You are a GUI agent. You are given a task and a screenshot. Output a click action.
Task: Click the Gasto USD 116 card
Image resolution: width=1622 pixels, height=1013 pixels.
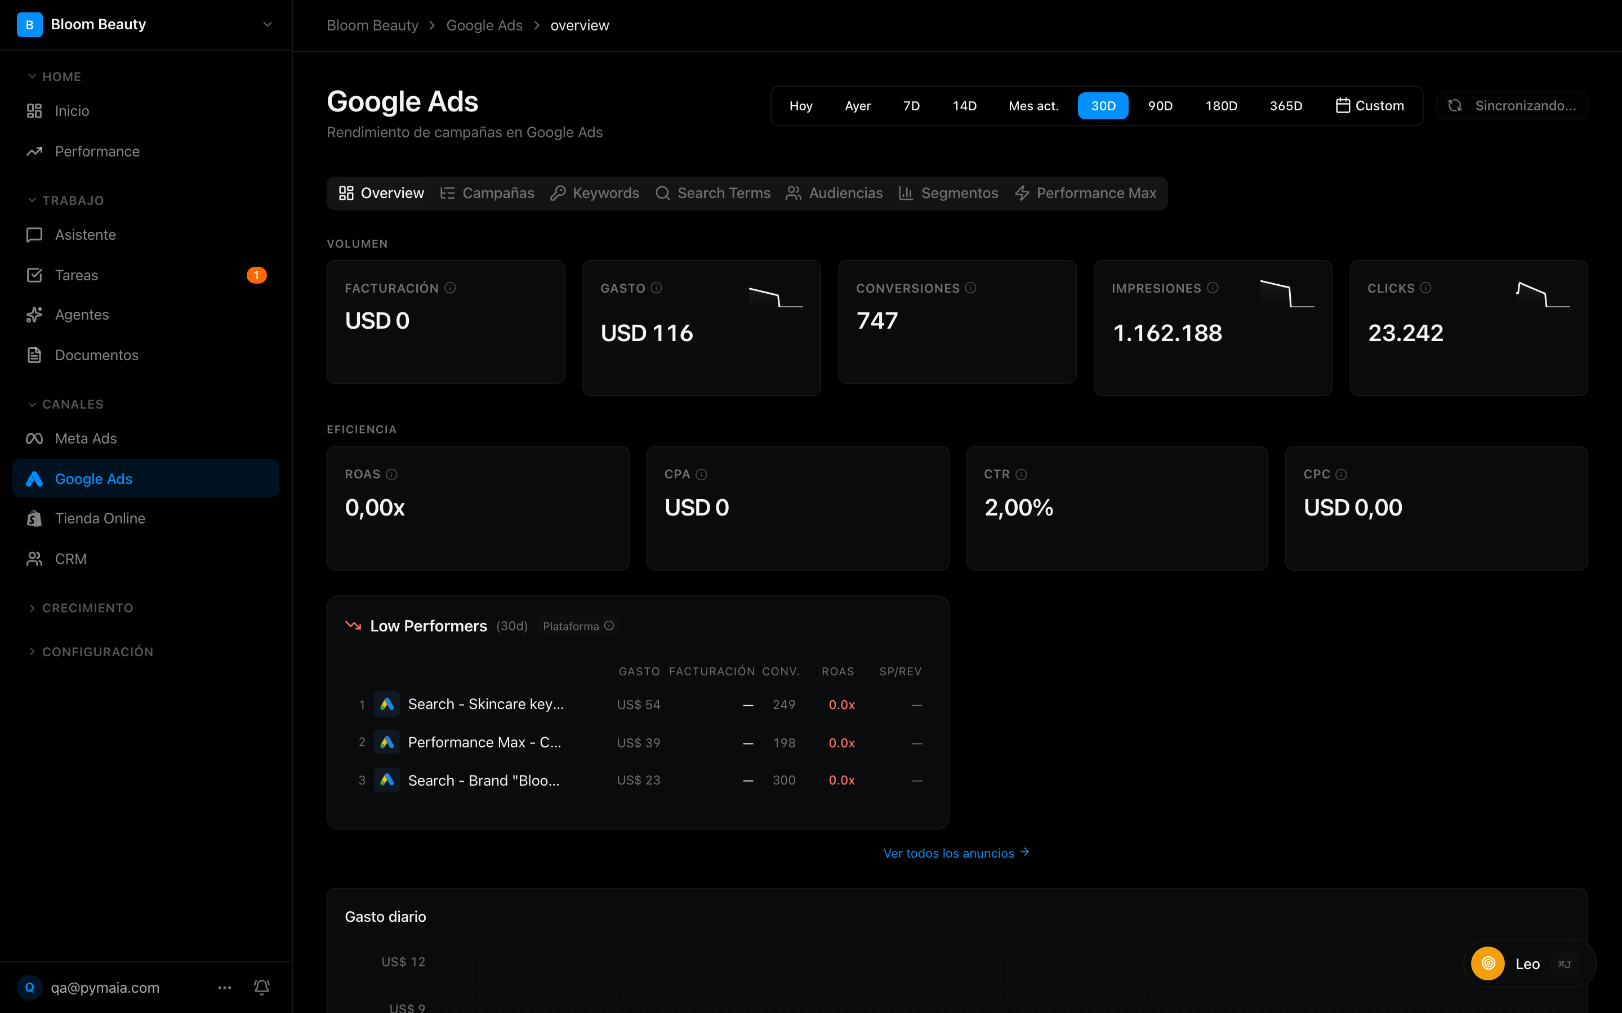coord(701,328)
